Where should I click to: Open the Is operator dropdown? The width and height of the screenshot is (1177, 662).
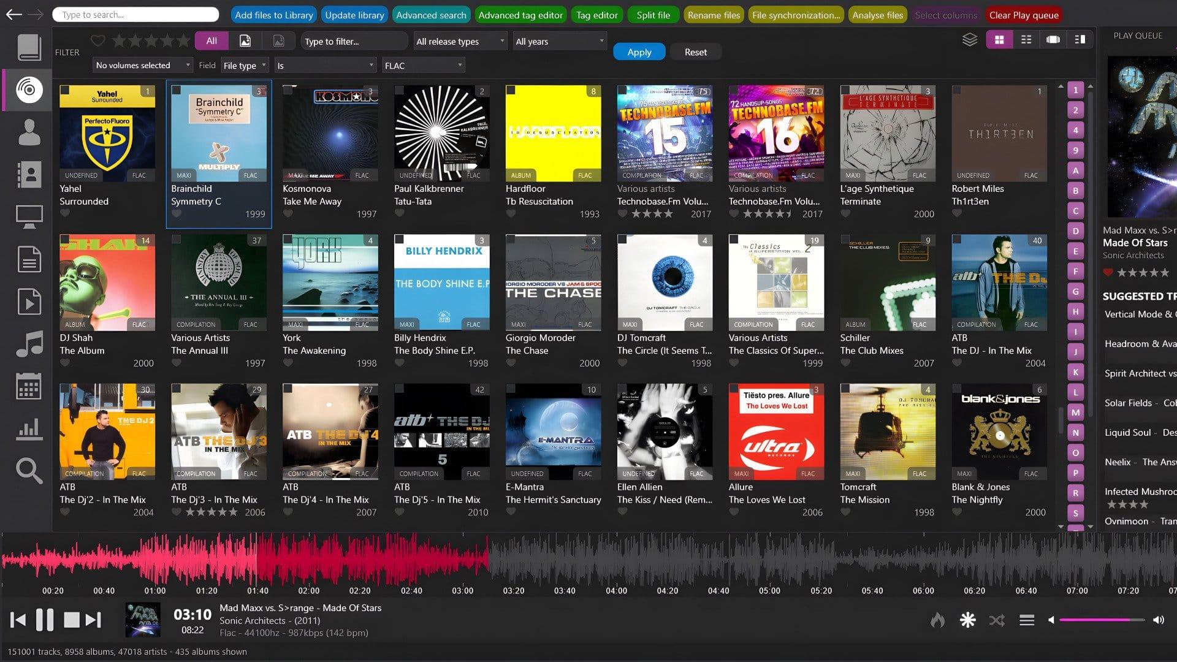[325, 65]
